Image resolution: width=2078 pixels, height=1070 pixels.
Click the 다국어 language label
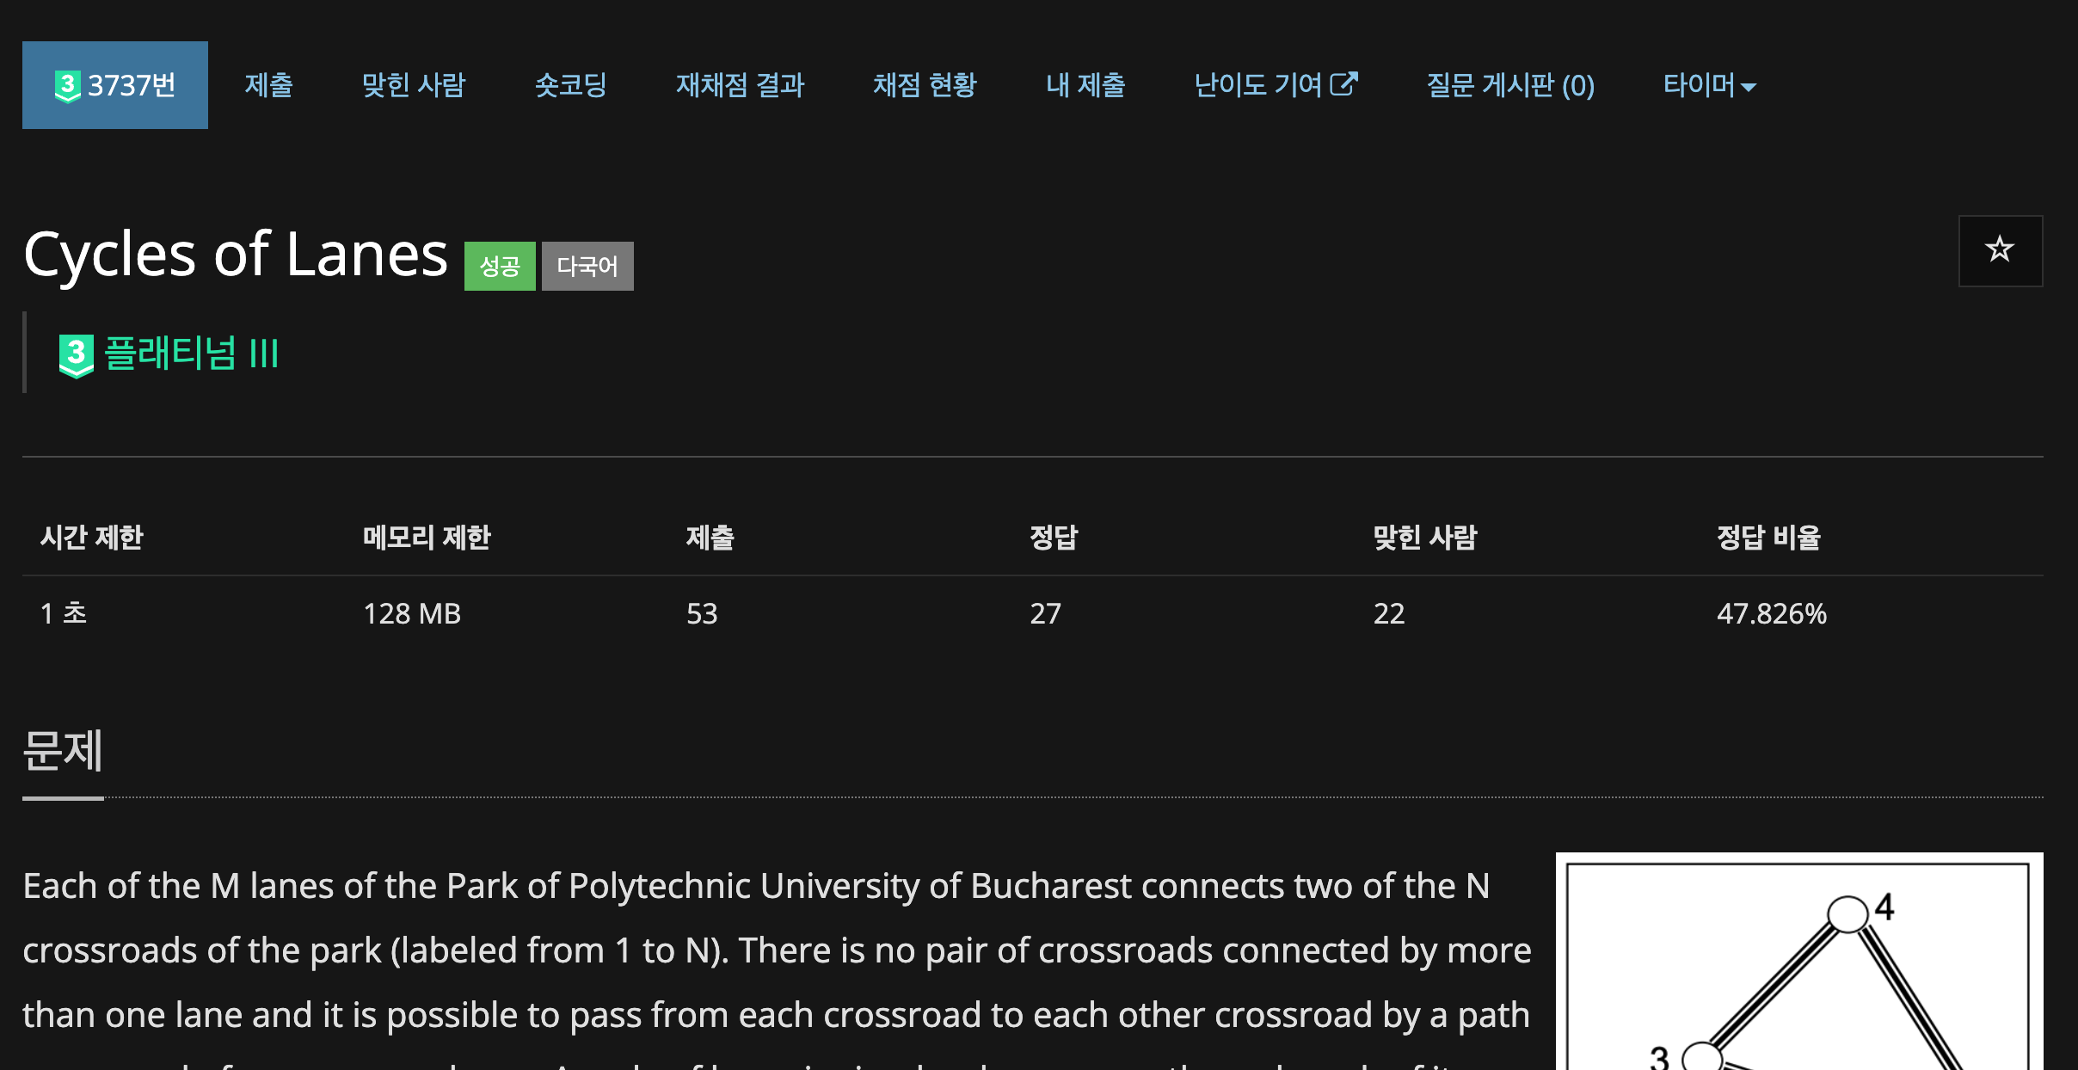[x=587, y=267]
